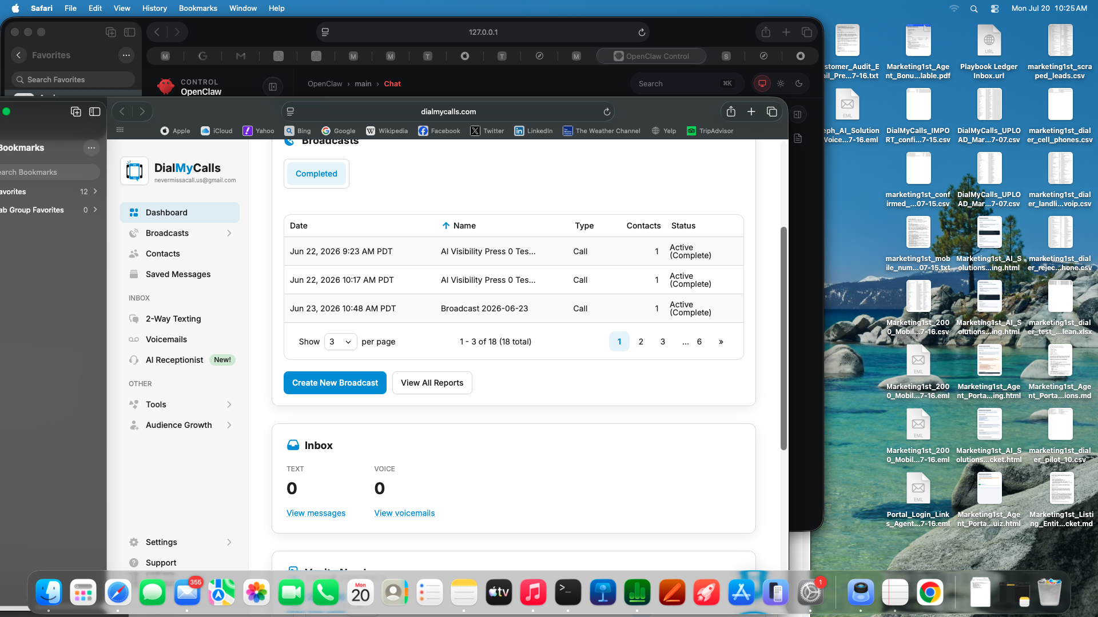
Task: Open System Settings from the Dock
Action: click(810, 592)
